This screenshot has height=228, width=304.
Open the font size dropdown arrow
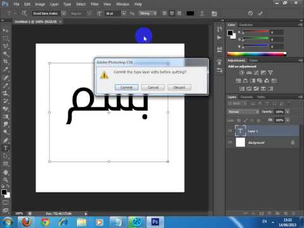(x=124, y=13)
